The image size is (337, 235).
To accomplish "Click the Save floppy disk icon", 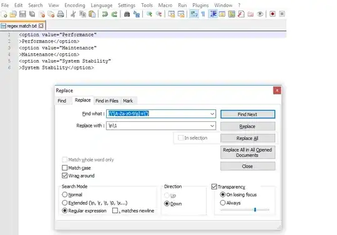I will 22,14.
